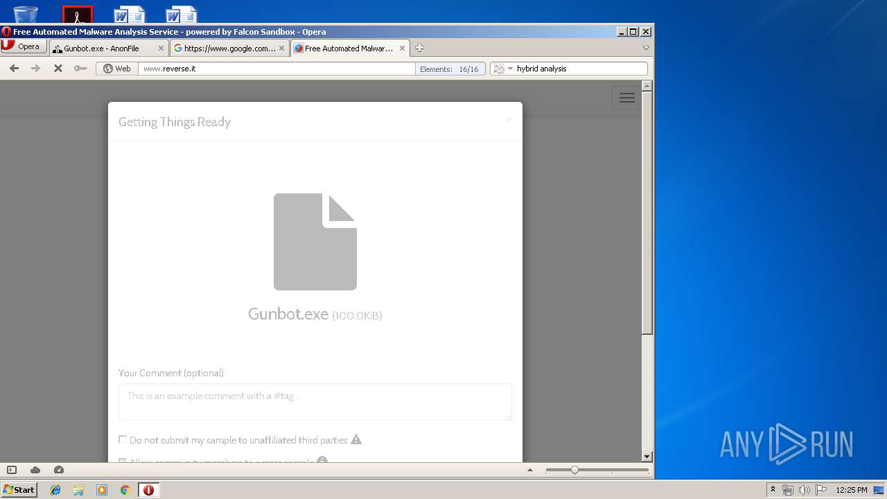Open the Opera main menu button
Screen dimensions: 887x499
[x=24, y=46]
